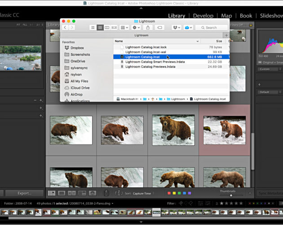Toggle the Lightroom filter lock icon
The width and height of the screenshot is (283, 225).
click(x=251, y=25)
